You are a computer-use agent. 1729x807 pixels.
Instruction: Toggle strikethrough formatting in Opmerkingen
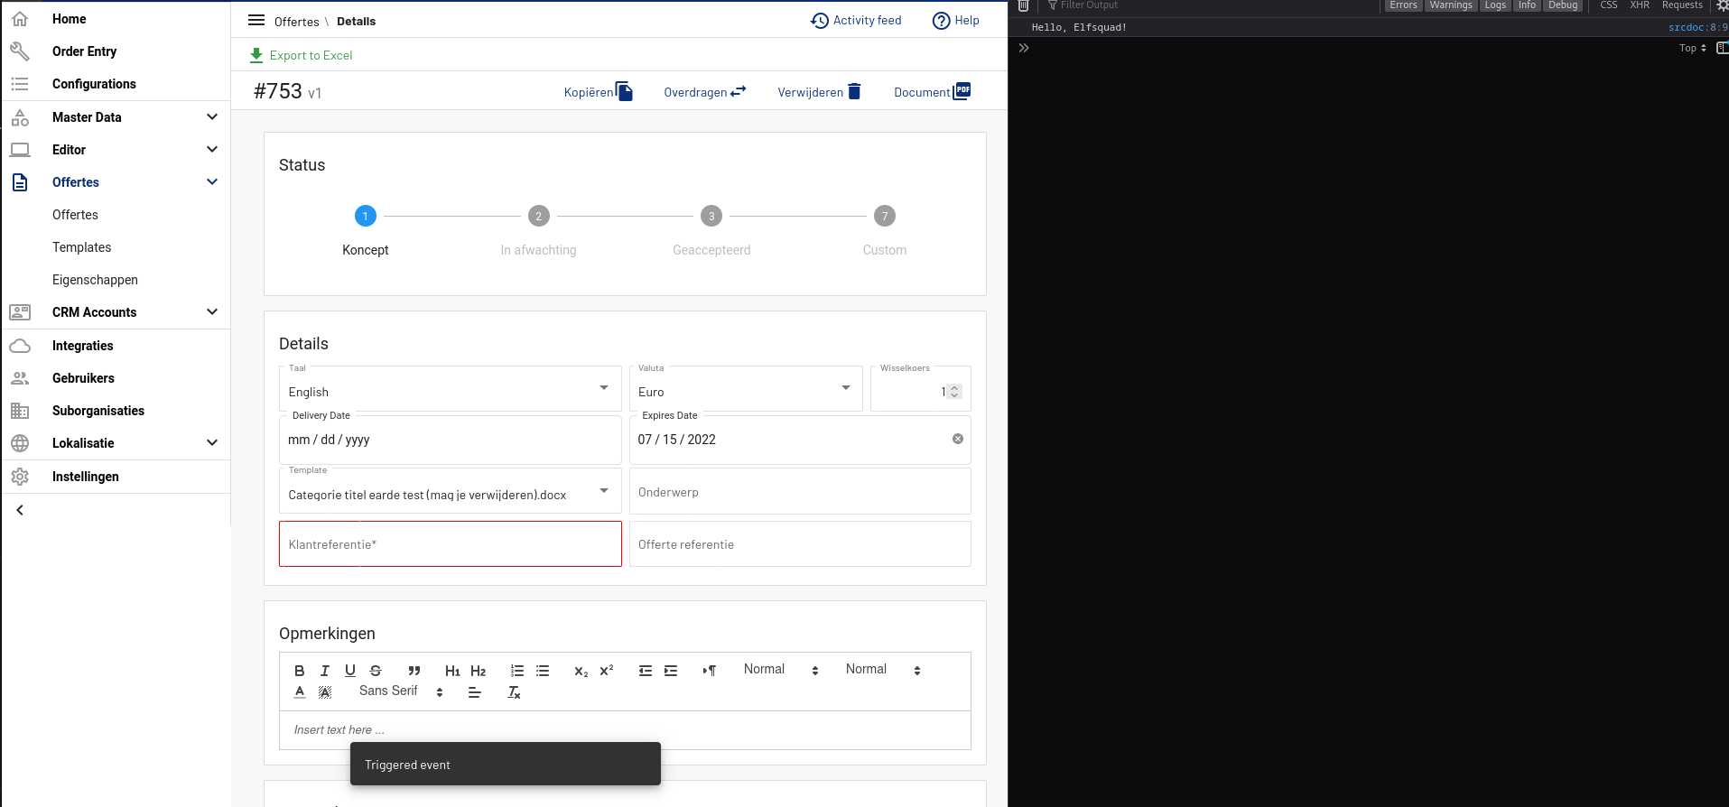(x=376, y=671)
